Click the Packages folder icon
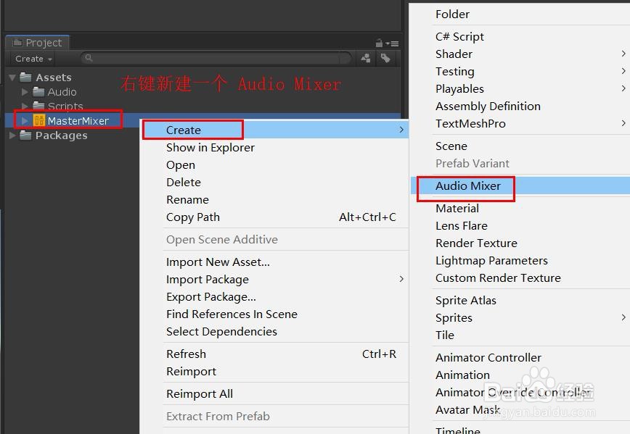Image resolution: width=630 pixels, height=434 pixels. [25, 135]
